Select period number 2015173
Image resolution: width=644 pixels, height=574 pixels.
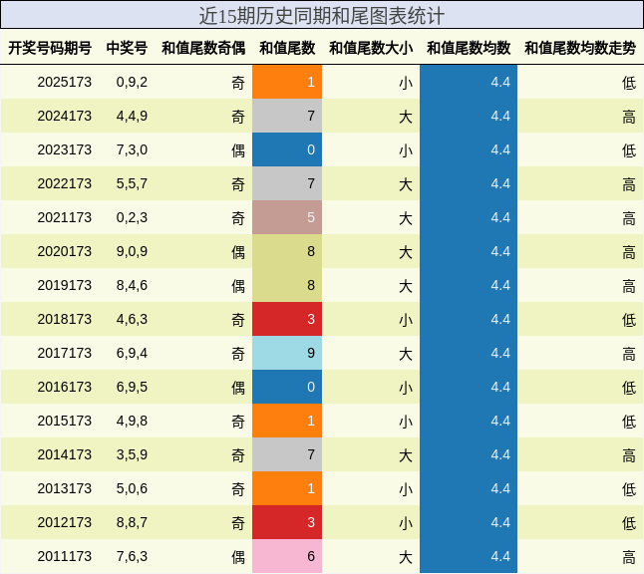[65, 421]
